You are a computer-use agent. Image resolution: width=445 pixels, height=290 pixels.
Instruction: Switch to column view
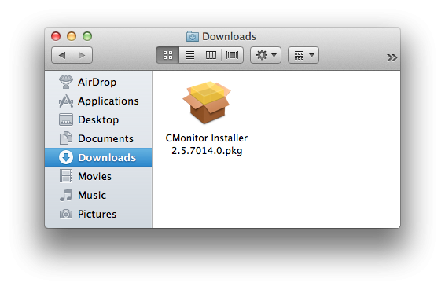point(211,55)
